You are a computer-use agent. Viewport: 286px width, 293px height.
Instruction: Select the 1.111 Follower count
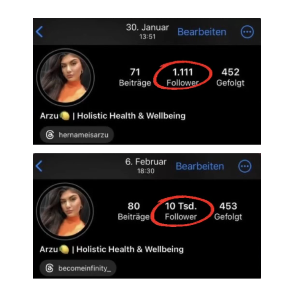(183, 77)
